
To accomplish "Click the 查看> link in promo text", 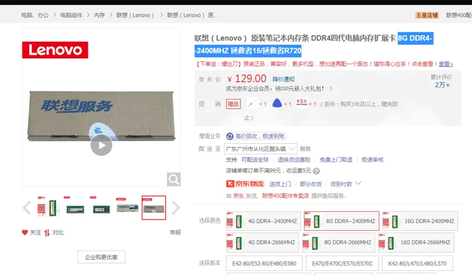I will pos(446,64).
